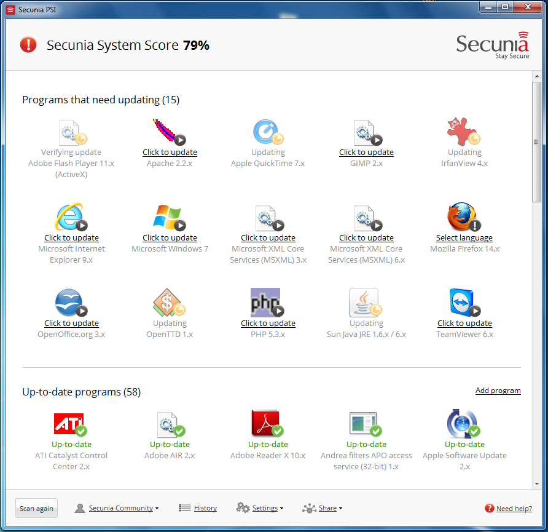Click to update TeamViewer 6.x
The height and width of the screenshot is (532, 548).
[465, 323]
